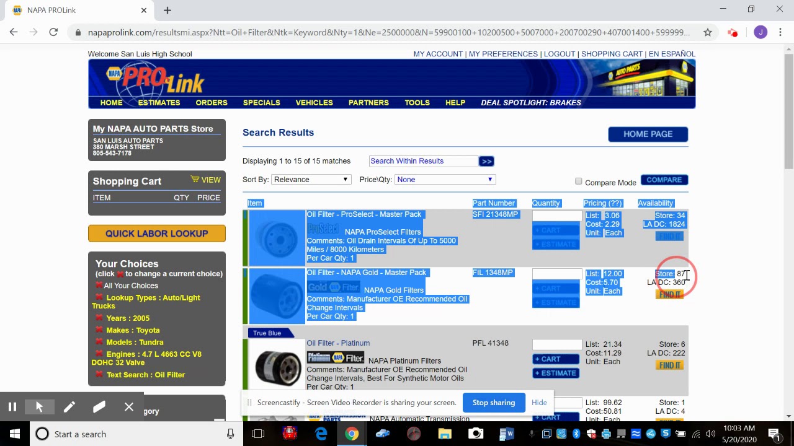This screenshot has height=446, width=794.
Task: Open the notification center icon
Action: point(774,434)
